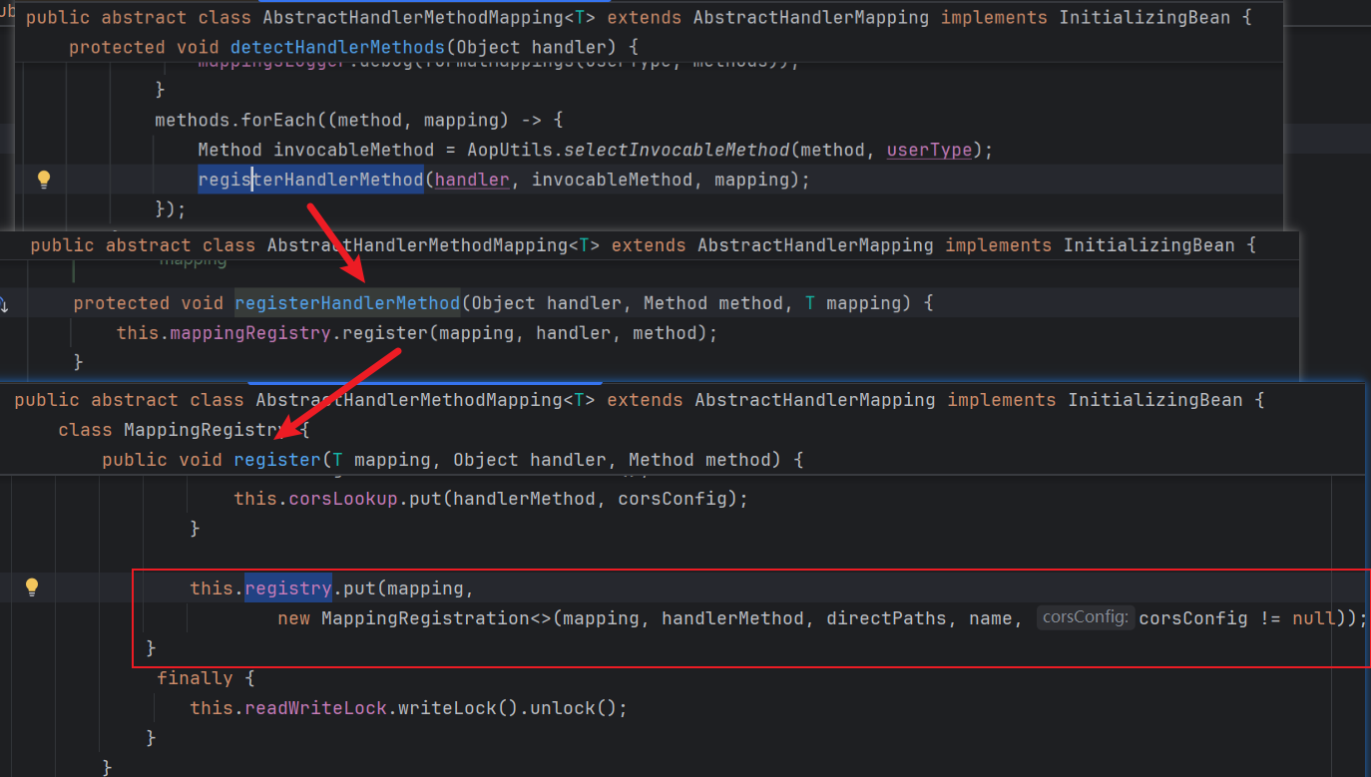Click Object handler parameter of detectHandlerMethods
The width and height of the screenshot is (1371, 777).
[533, 47]
